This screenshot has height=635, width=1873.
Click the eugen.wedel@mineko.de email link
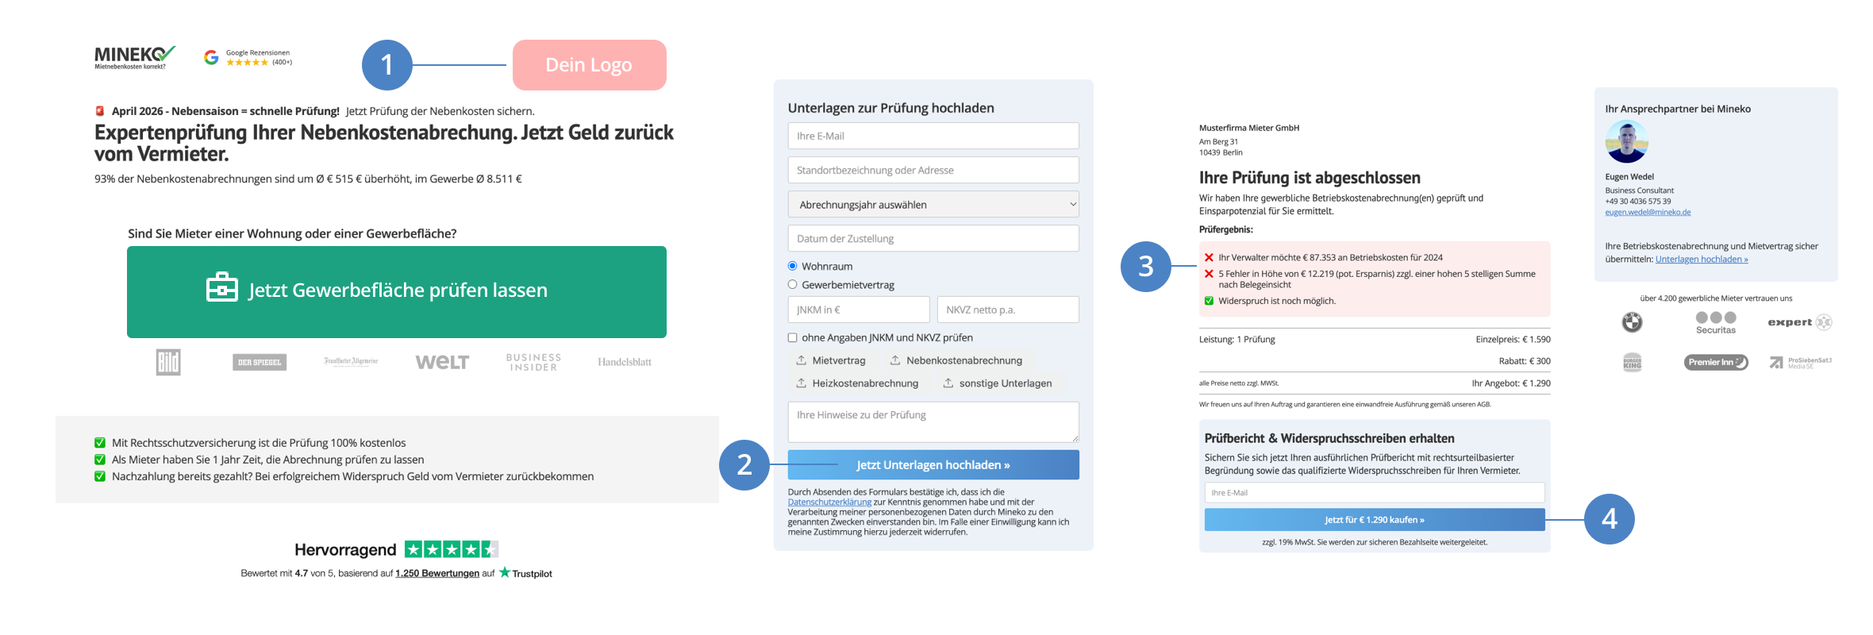[x=1648, y=212]
